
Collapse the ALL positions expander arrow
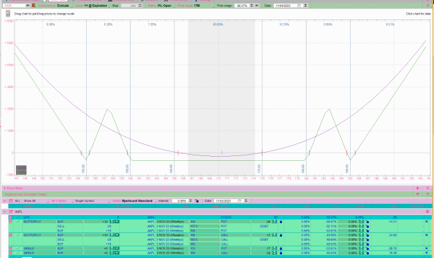click(5, 200)
